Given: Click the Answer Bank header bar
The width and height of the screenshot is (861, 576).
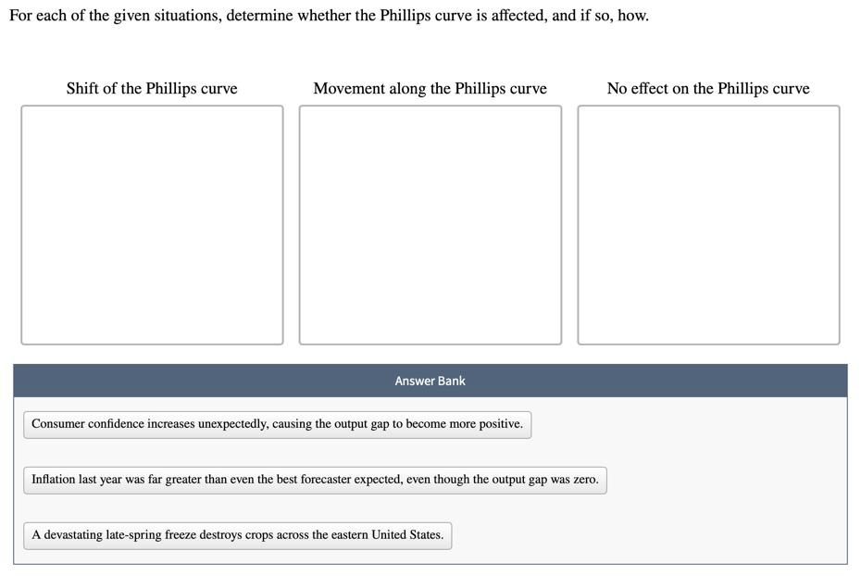Looking at the screenshot, I should [x=430, y=380].
